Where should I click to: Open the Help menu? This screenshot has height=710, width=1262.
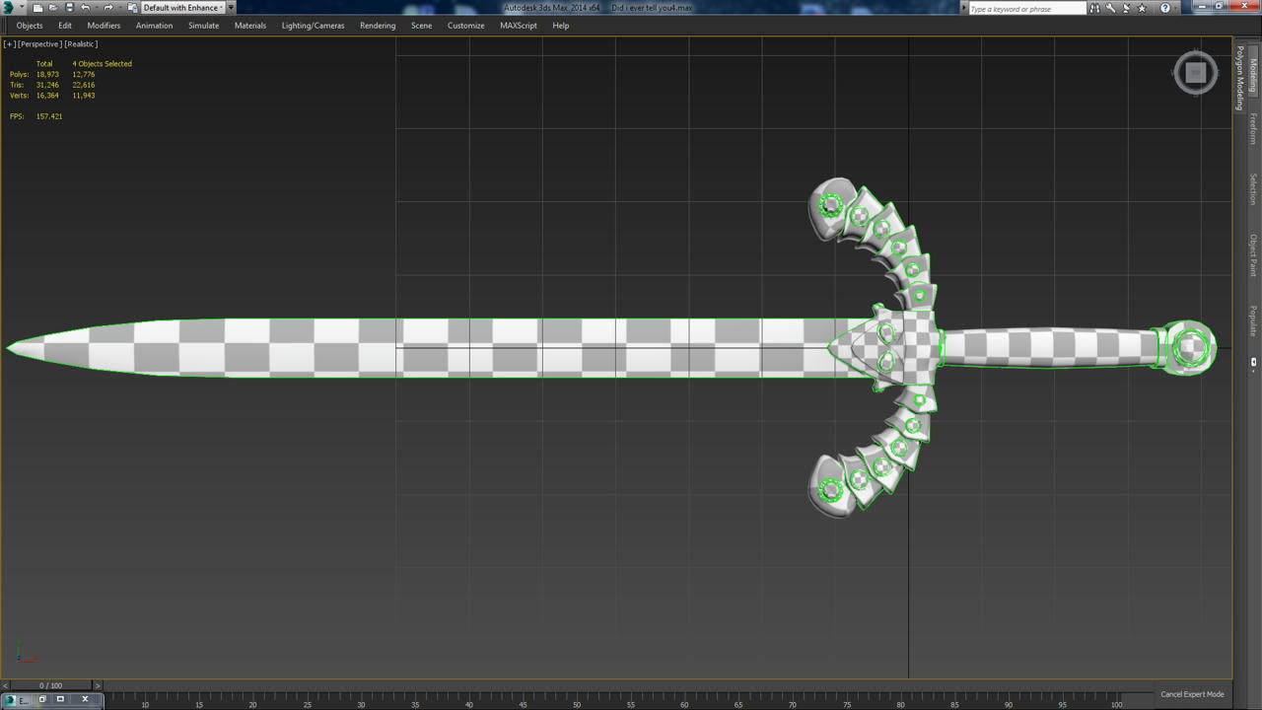pyautogui.click(x=561, y=26)
